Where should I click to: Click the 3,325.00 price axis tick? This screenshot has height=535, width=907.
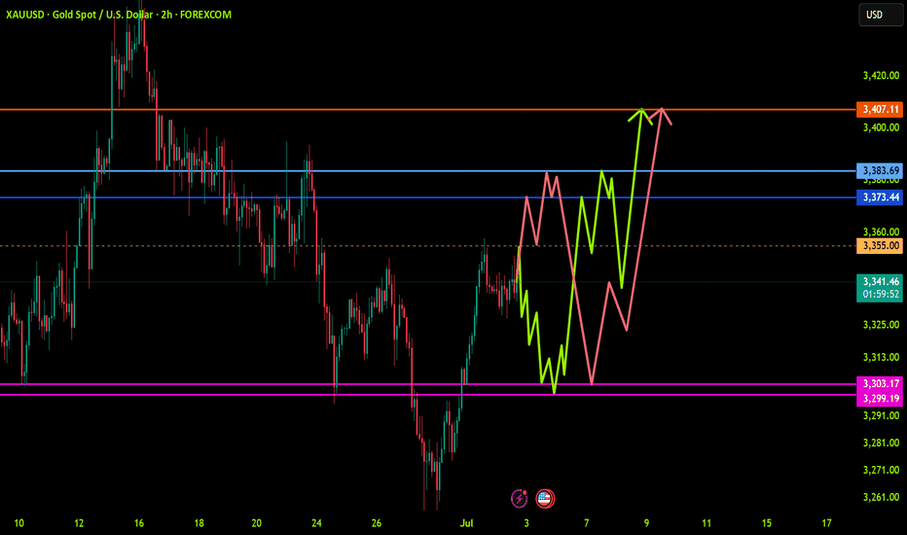881,325
